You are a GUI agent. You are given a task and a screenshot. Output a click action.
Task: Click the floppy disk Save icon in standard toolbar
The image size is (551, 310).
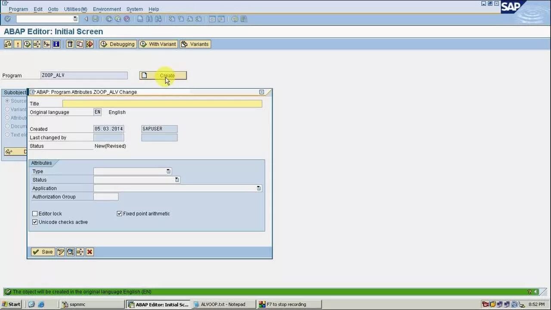(95, 19)
